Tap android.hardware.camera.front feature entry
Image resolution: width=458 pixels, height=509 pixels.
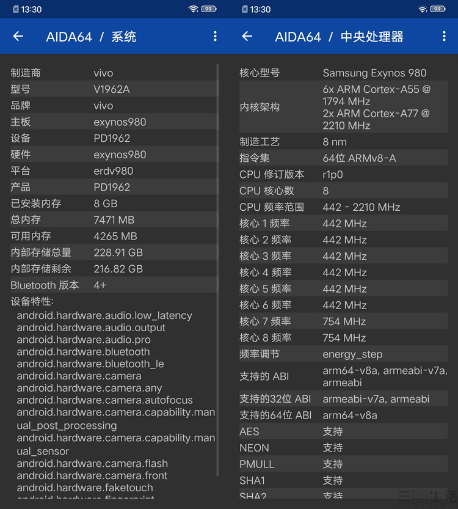pos(92,475)
